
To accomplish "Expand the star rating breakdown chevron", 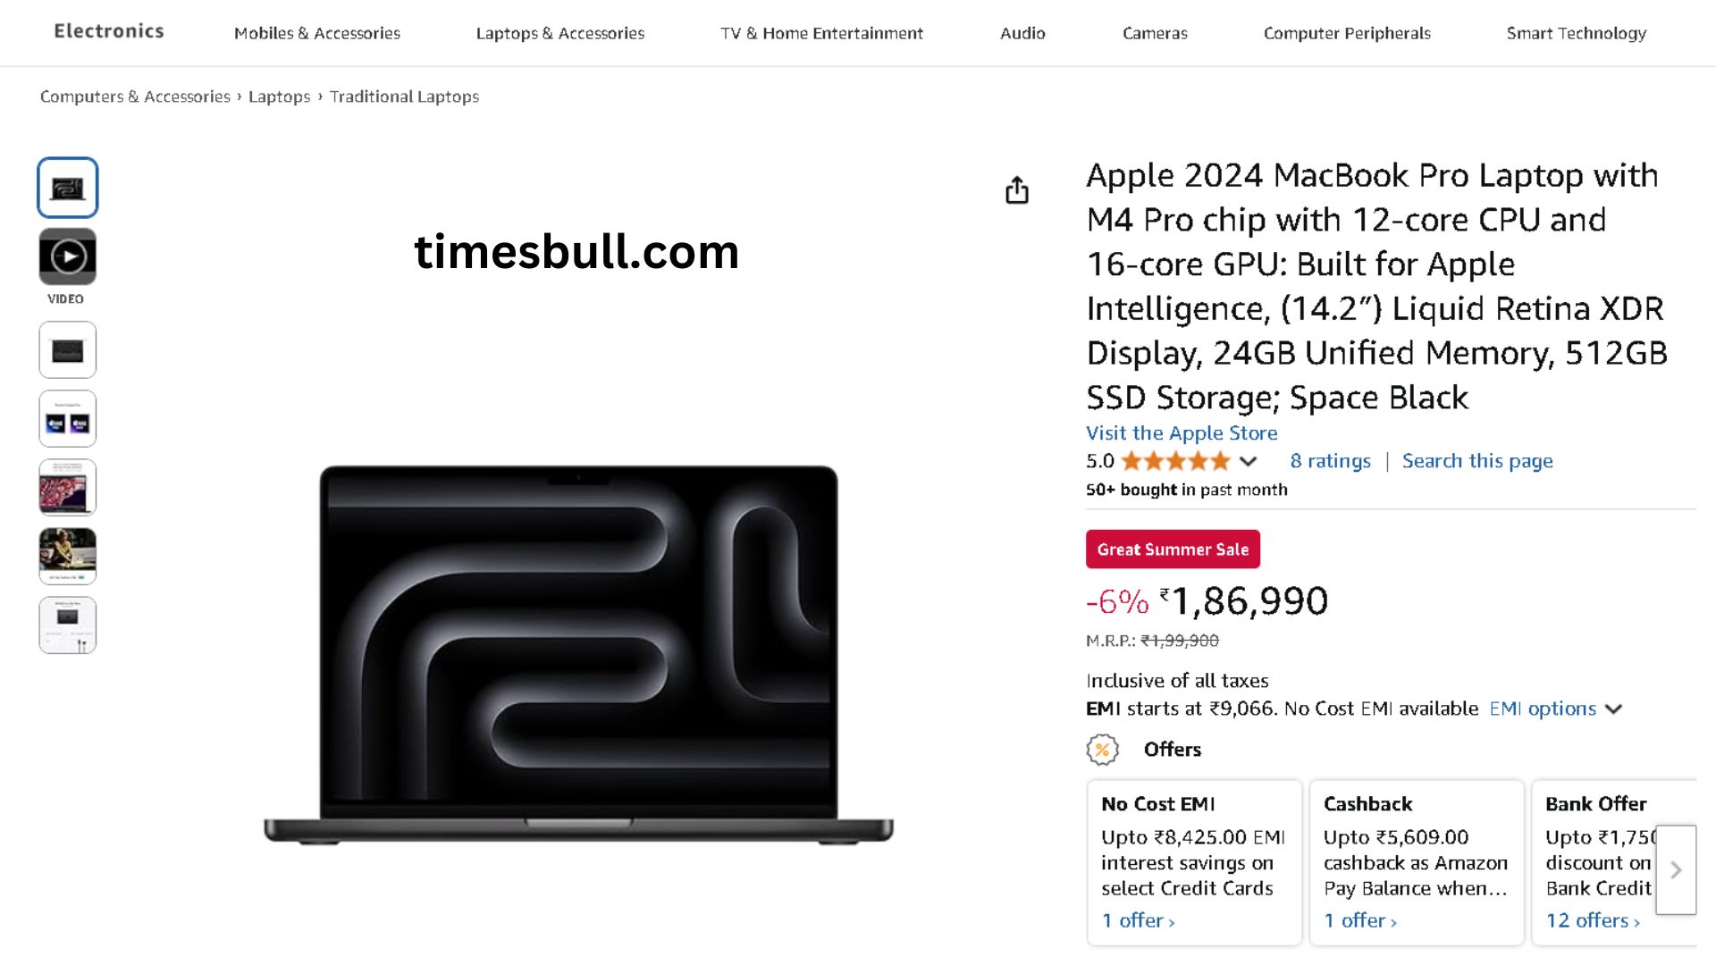I will (1249, 461).
